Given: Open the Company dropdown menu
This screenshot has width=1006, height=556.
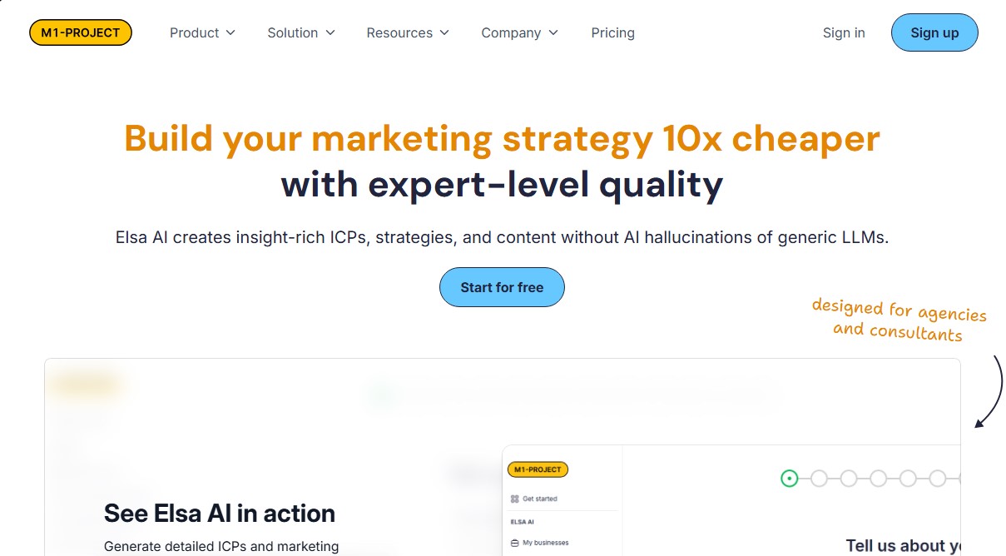Looking at the screenshot, I should click(520, 32).
